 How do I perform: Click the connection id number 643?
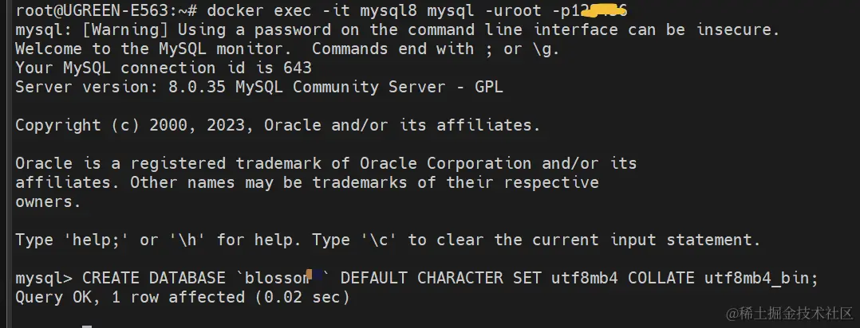coord(297,68)
